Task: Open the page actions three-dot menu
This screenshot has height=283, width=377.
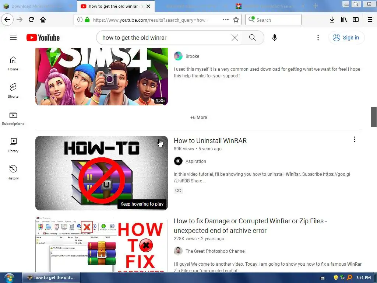Action: [x=226, y=20]
